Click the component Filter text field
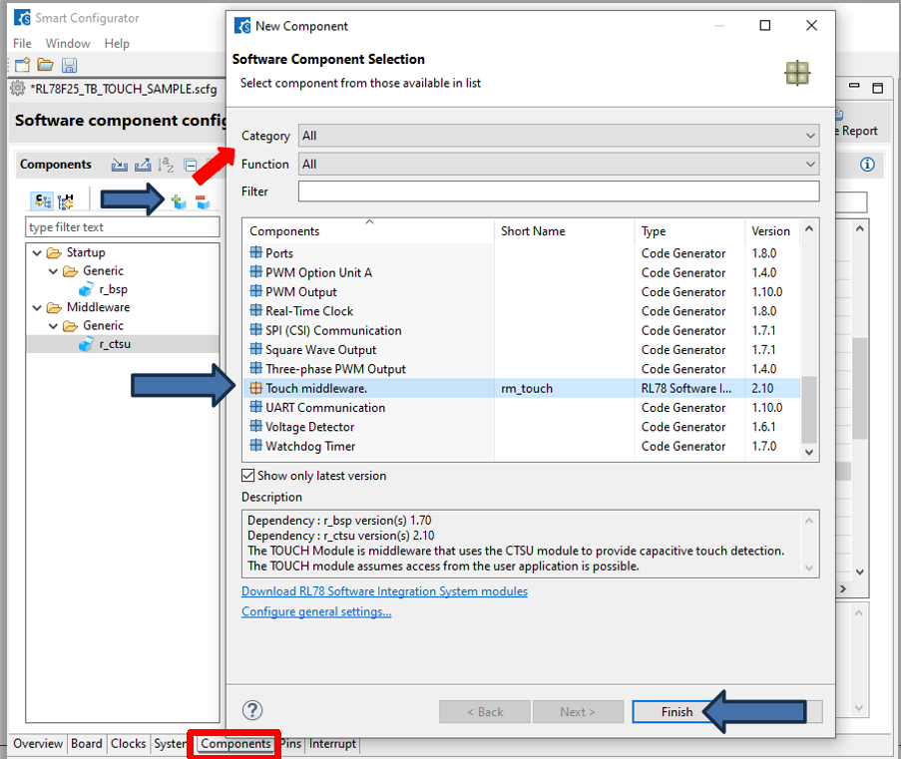Image resolution: width=901 pixels, height=759 pixels. click(x=558, y=191)
